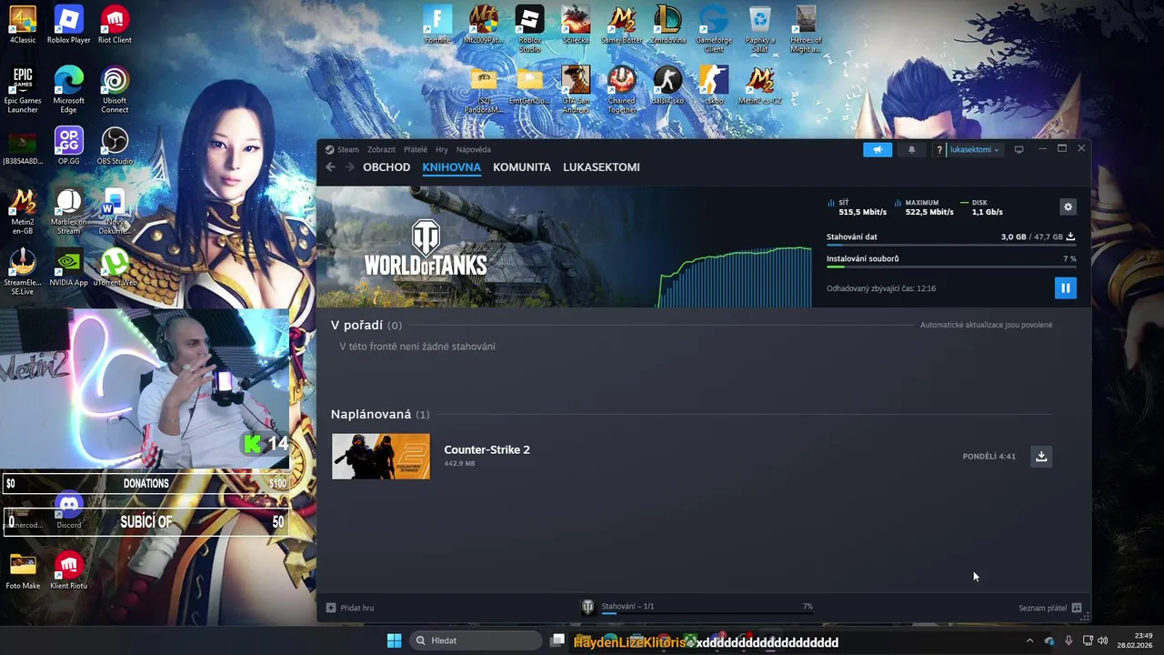1164x655 pixels.
Task: Open the Přátelé menu
Action: (x=416, y=149)
